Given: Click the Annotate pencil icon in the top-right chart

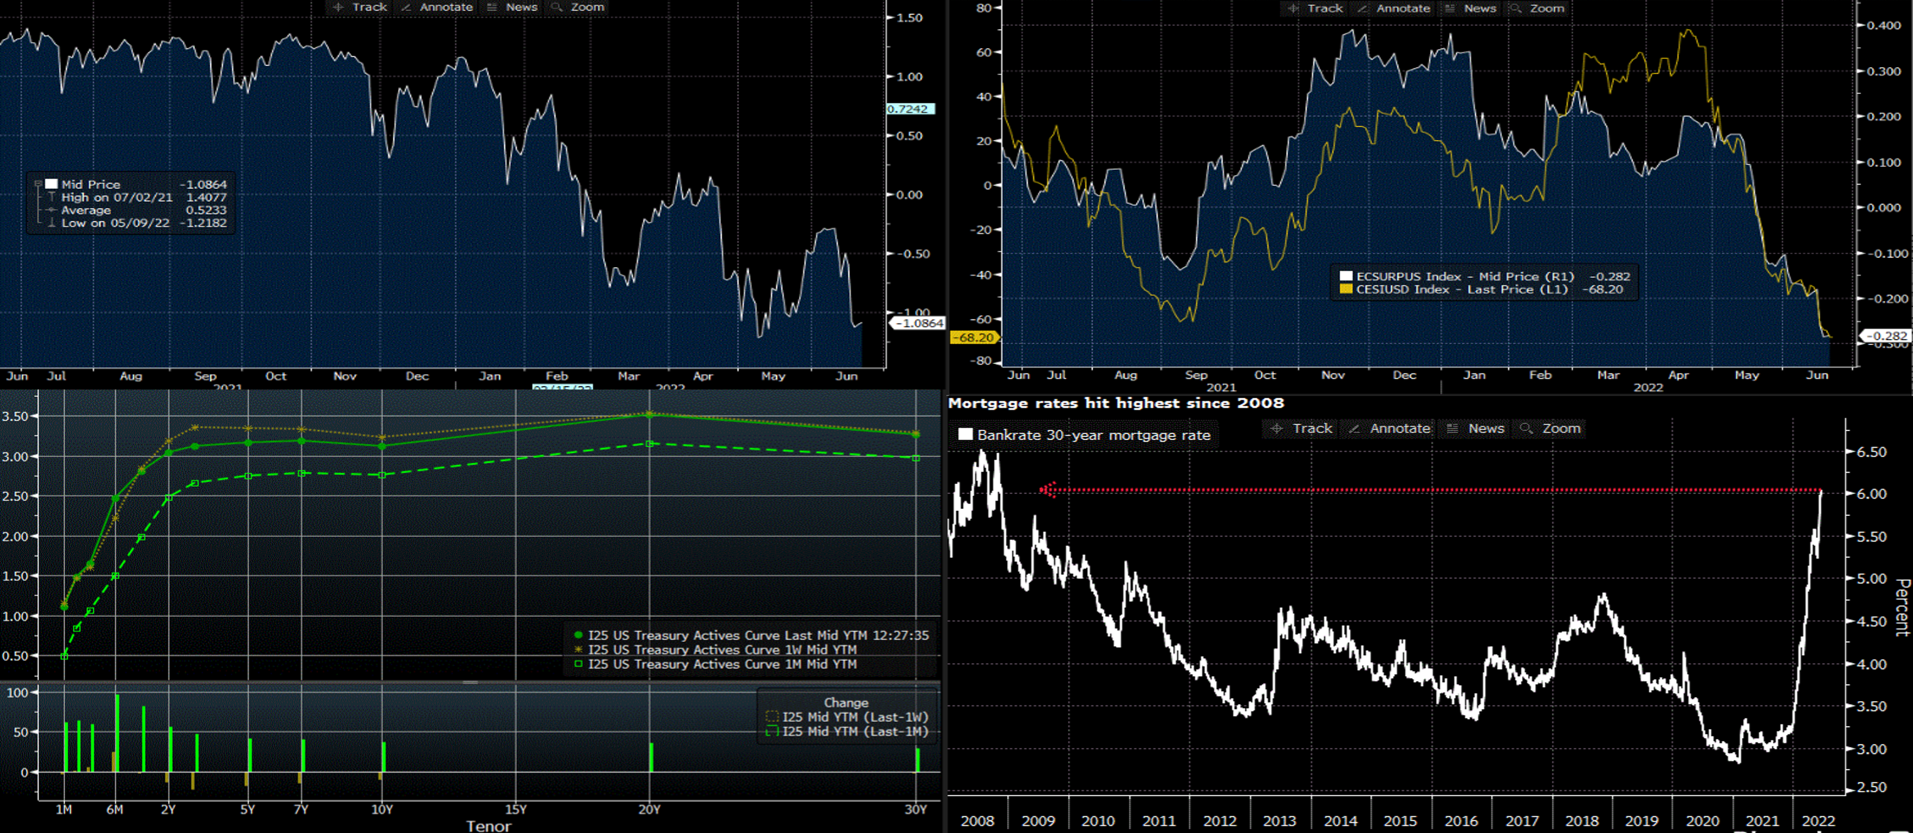Looking at the screenshot, I should tap(1362, 8).
